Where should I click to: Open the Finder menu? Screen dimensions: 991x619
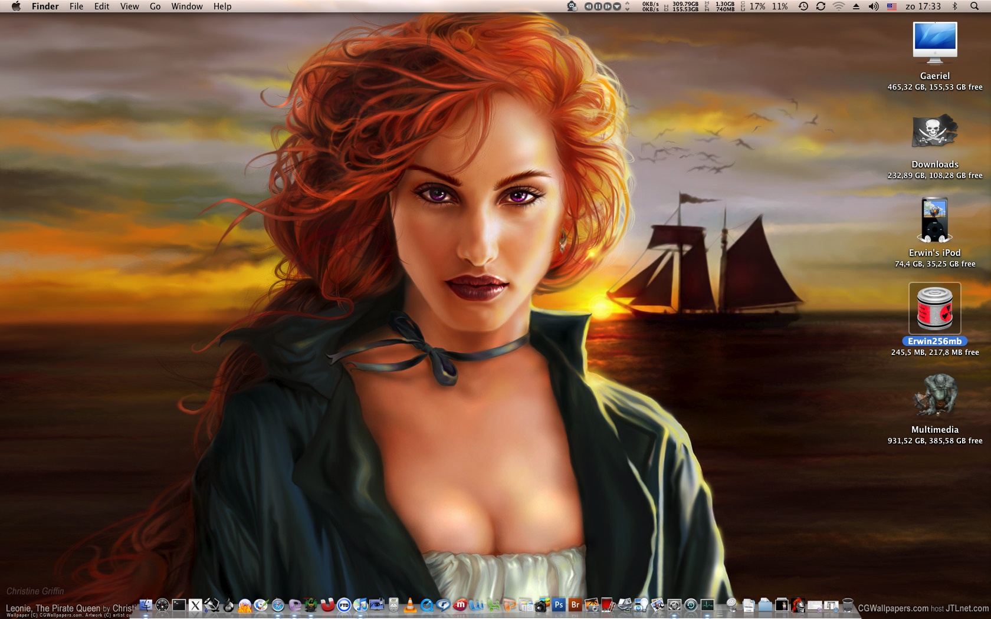[x=45, y=6]
